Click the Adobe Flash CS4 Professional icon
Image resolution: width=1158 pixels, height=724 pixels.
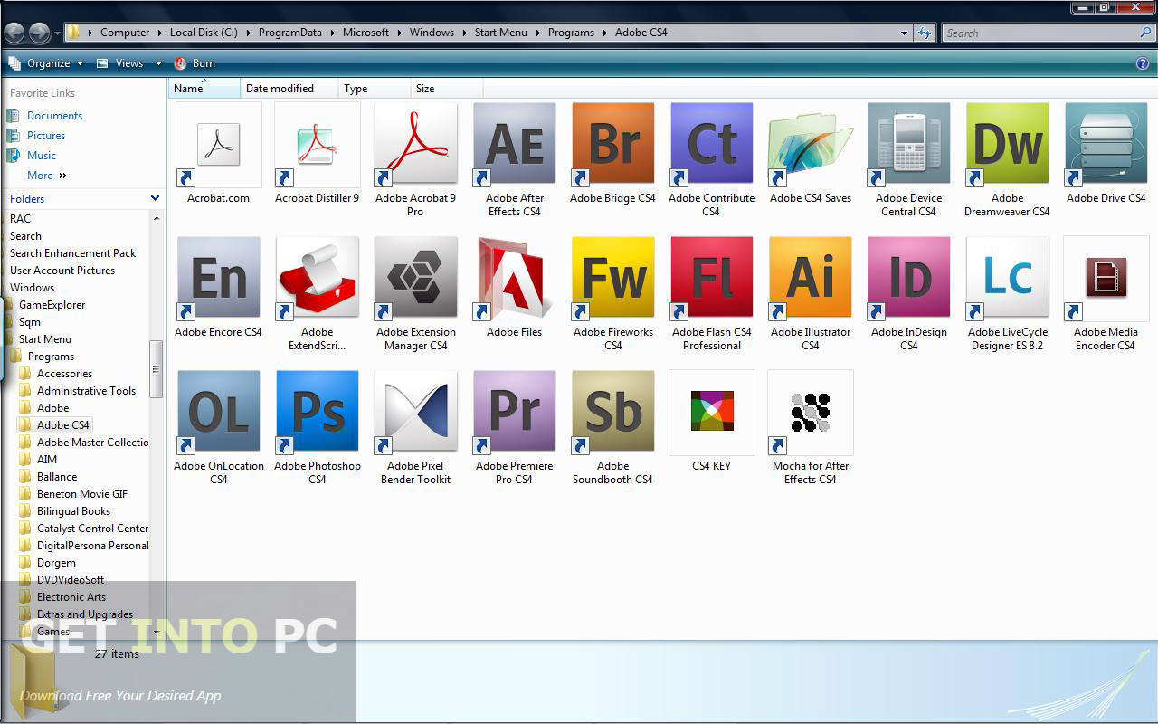(x=711, y=279)
